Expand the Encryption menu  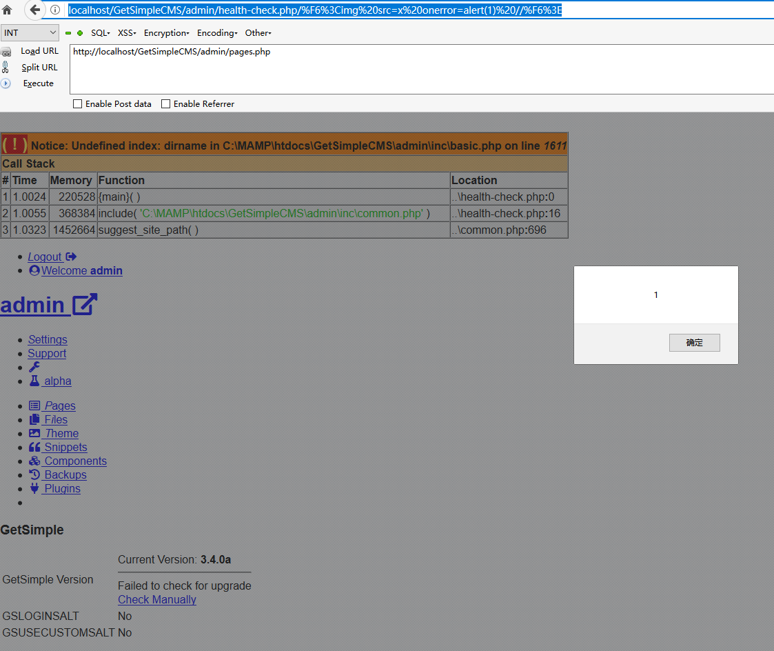pos(165,32)
